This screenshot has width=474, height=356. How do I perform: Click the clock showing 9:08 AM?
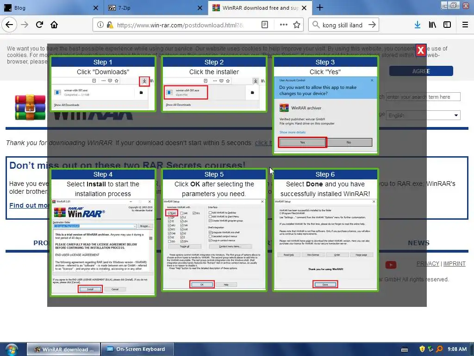pyautogui.click(x=457, y=349)
